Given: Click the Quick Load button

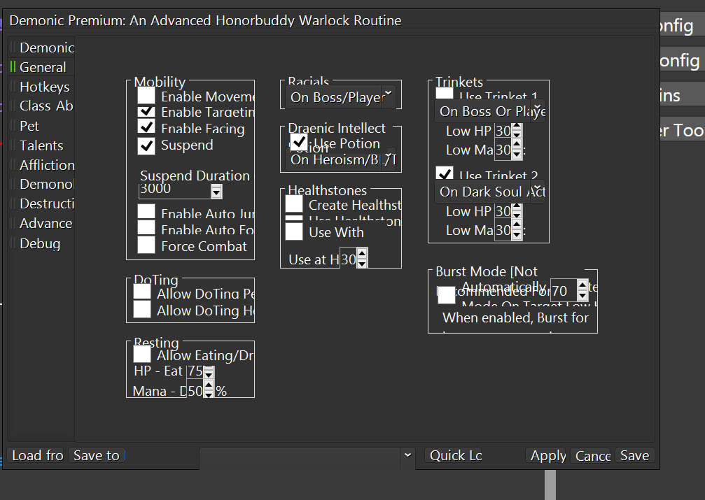Looking at the screenshot, I should pyautogui.click(x=454, y=455).
